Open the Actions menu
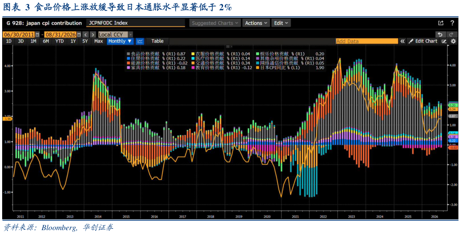This screenshot has height=234, width=461. click(x=256, y=23)
